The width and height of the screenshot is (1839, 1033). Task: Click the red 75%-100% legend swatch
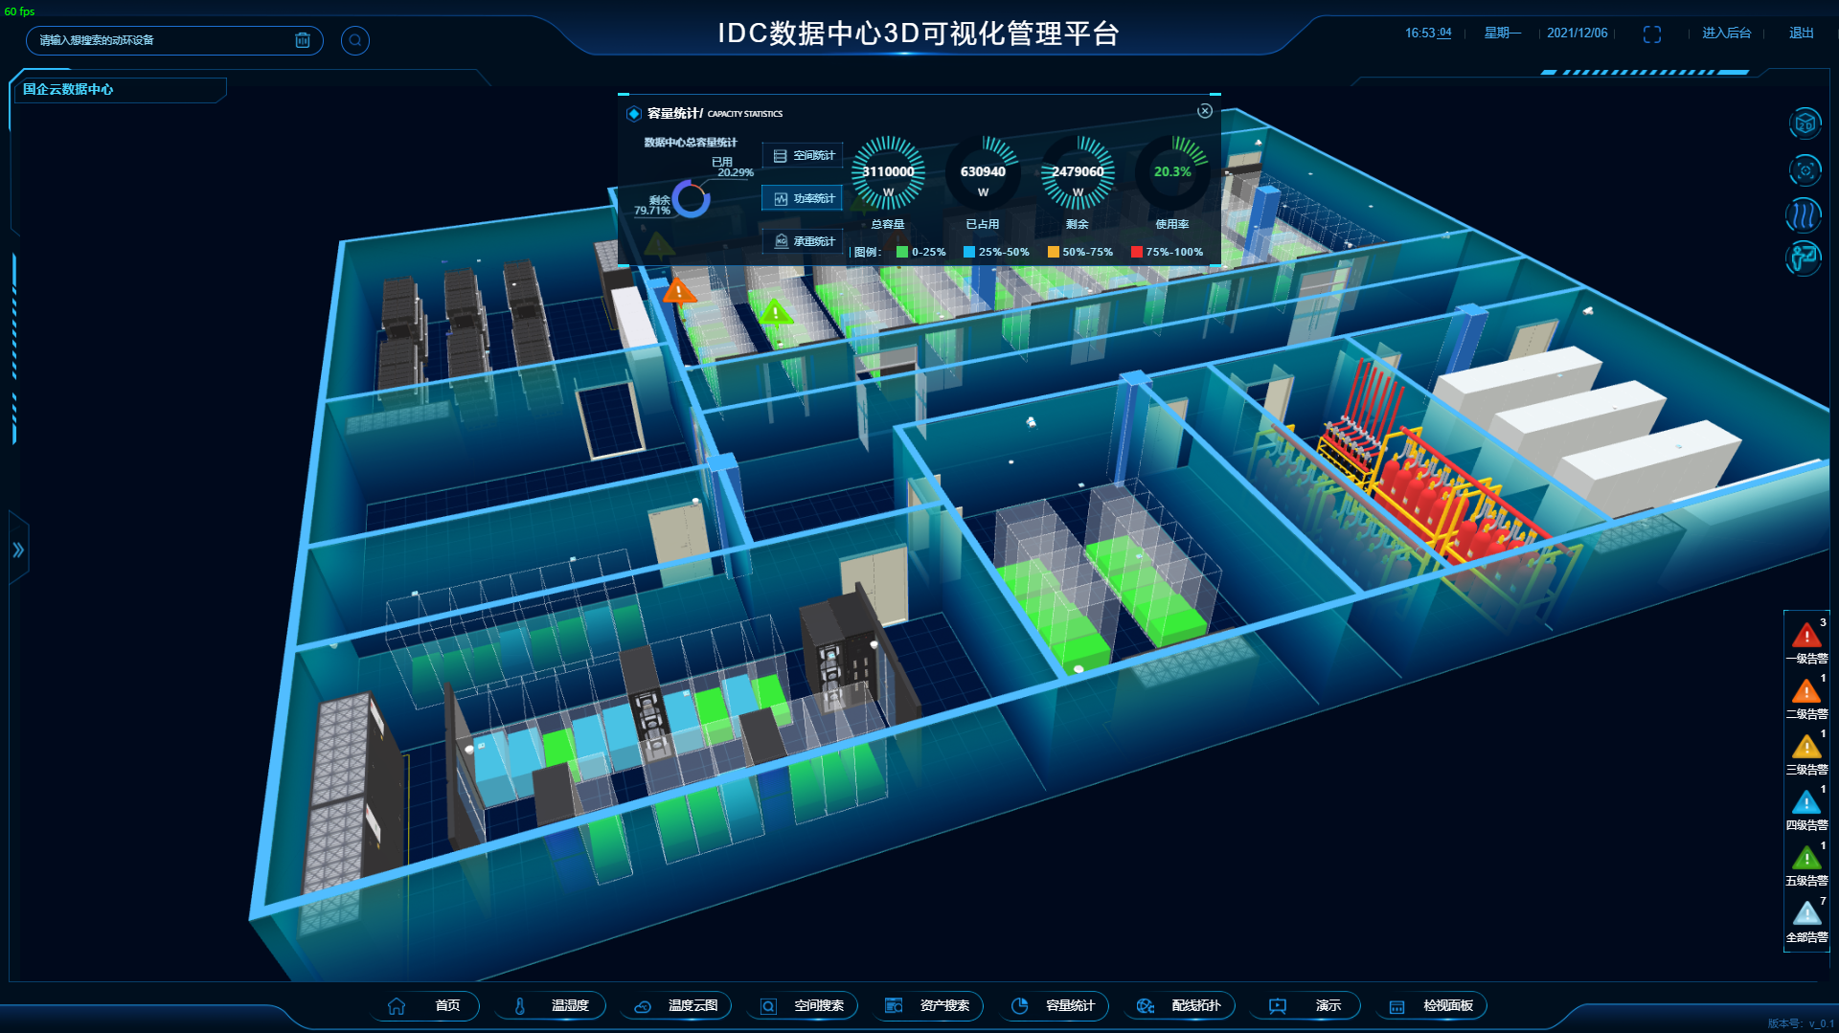coord(1136,253)
